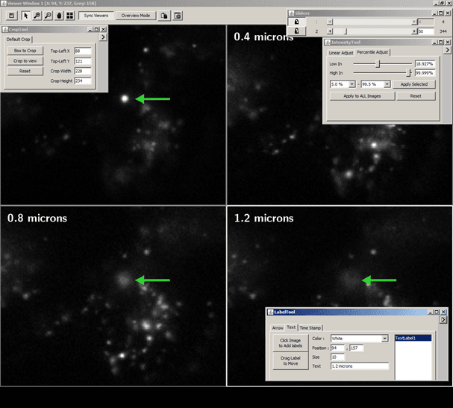Click Position X field in LabelTool
Image resolution: width=453 pixels, height=408 pixels.
[x=337, y=348]
